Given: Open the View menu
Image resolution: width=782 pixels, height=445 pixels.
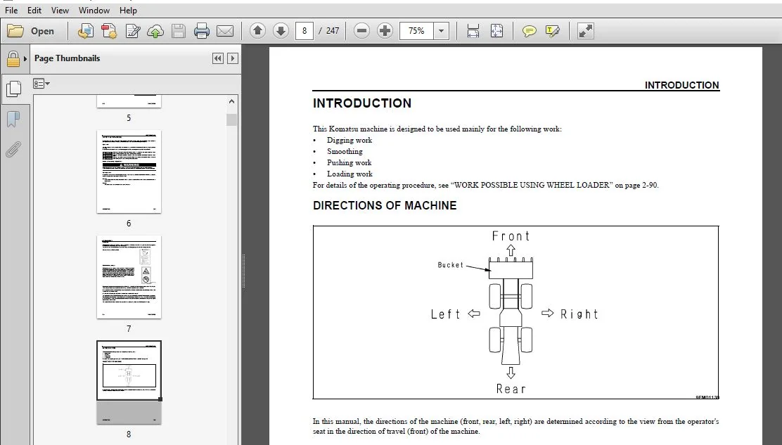Looking at the screenshot, I should pos(60,10).
